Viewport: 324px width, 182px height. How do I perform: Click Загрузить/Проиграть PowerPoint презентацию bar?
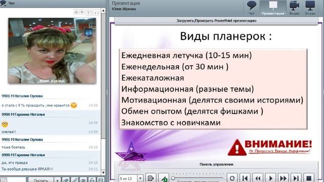tap(216, 21)
